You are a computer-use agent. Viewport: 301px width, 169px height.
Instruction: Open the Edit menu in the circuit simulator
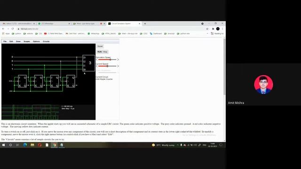coord(11,41)
